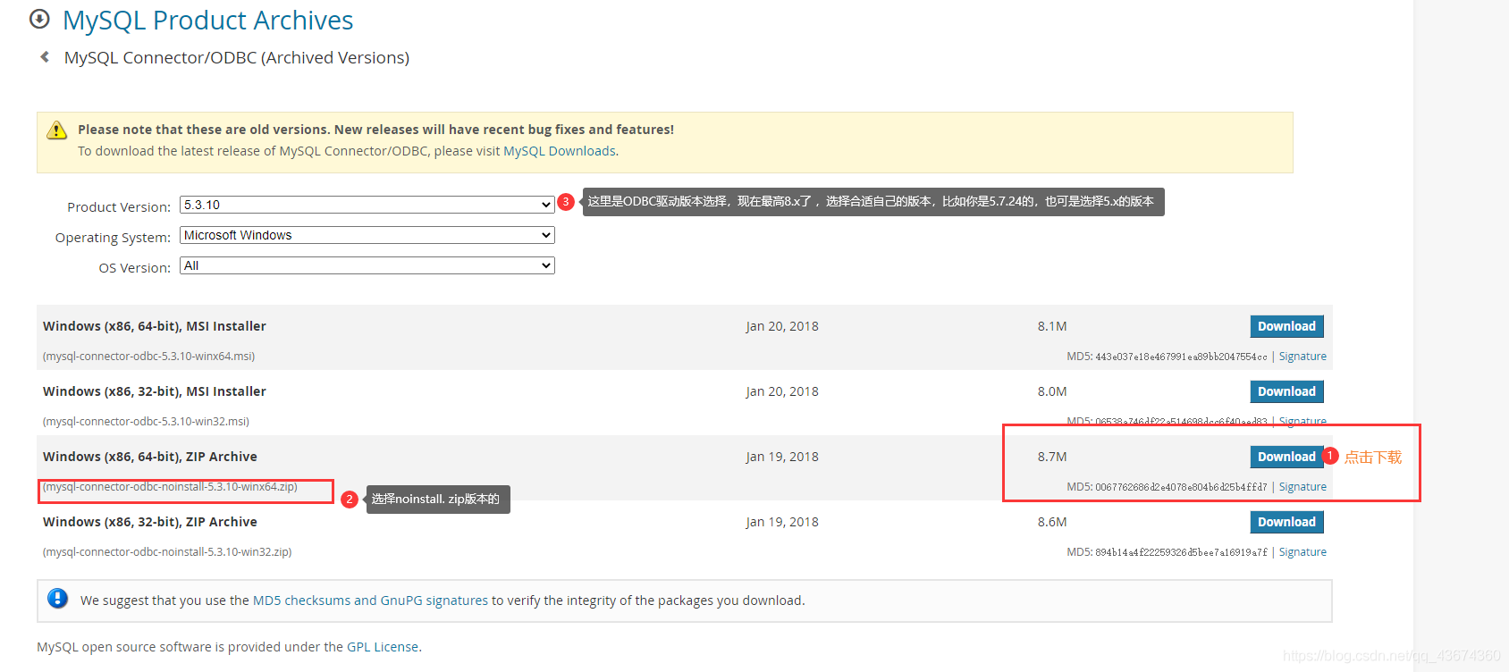Click the 8.6M file size
The image size is (1509, 672).
pos(1052,522)
